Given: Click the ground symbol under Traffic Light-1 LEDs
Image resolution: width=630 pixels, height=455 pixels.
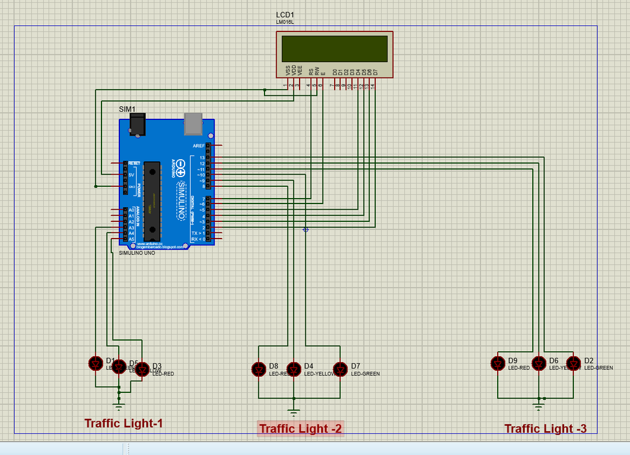Looking at the screenshot, I should click(x=119, y=406).
